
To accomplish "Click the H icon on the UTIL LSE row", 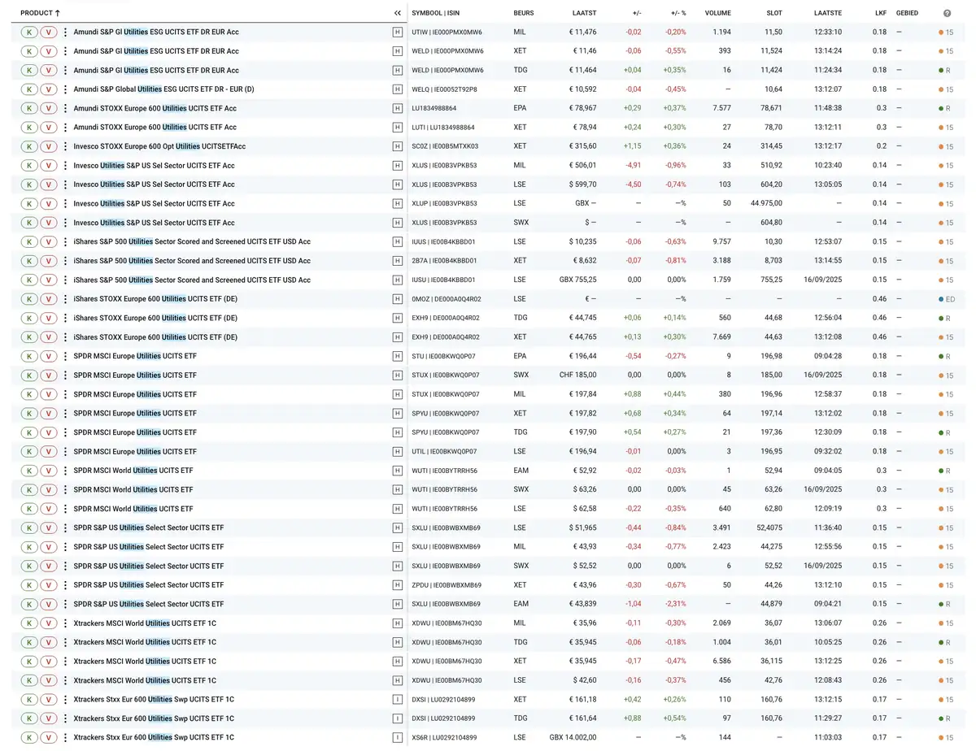I will click(x=397, y=451).
